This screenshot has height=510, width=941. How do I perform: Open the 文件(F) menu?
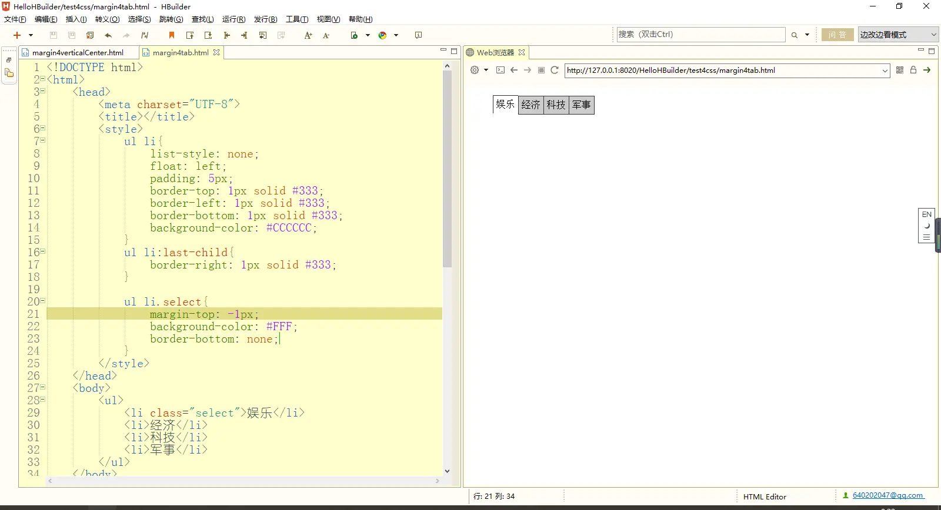point(15,19)
